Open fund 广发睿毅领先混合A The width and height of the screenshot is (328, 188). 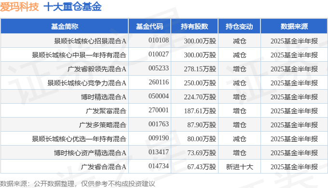97,69
